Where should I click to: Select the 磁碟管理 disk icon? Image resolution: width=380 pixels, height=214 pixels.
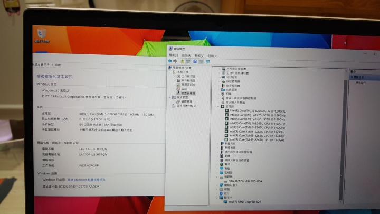coord(178,101)
